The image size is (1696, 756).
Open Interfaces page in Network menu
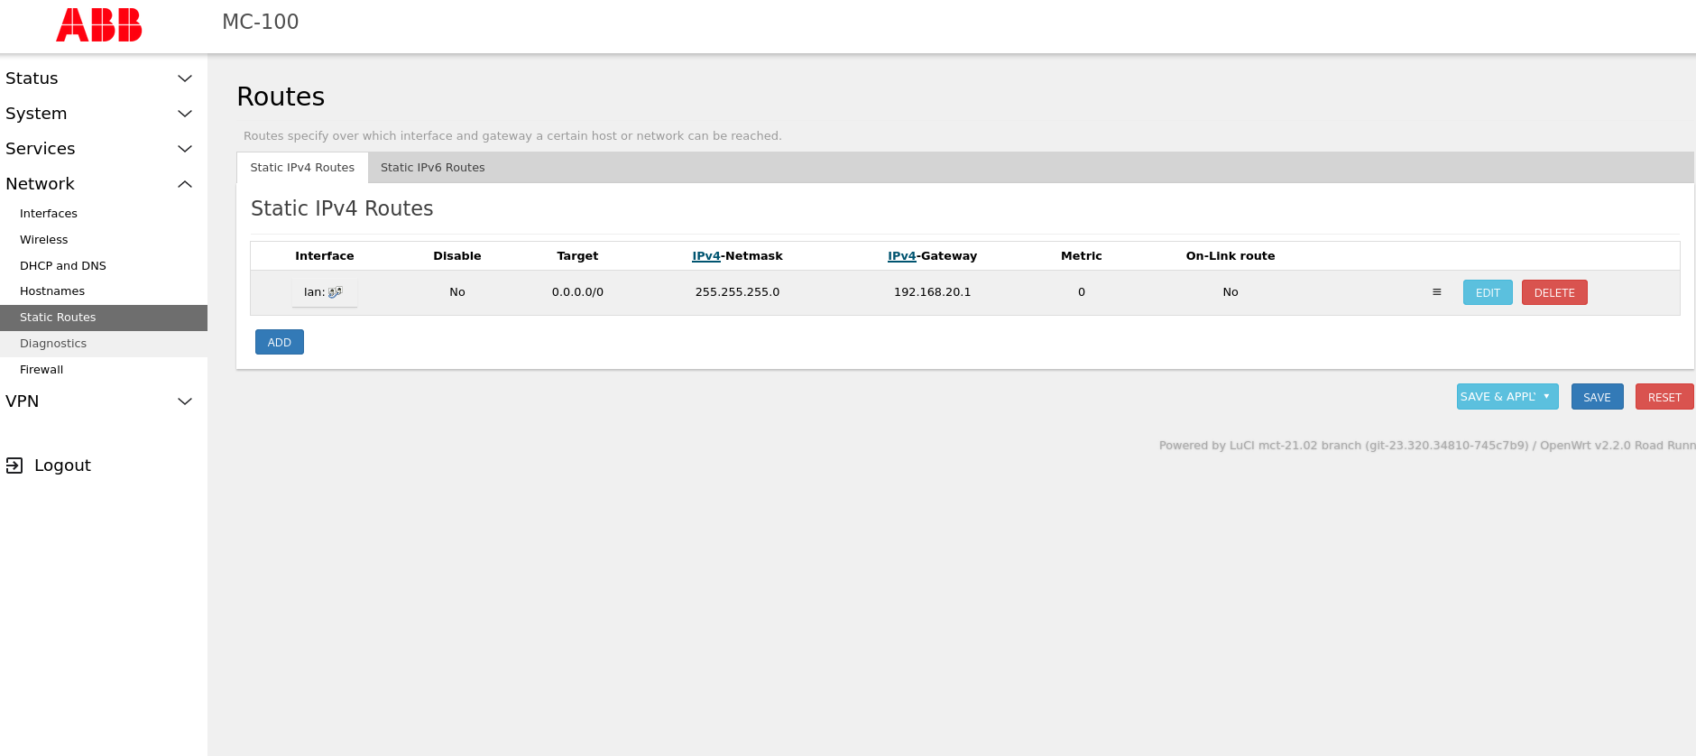pyautogui.click(x=49, y=214)
